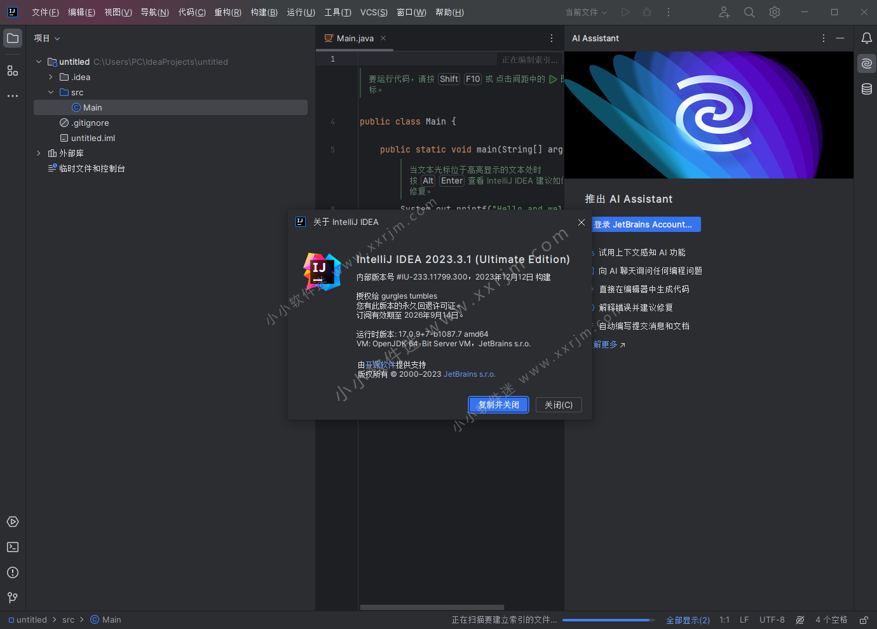Open the 运行 menu
877x629 pixels.
coord(301,12)
